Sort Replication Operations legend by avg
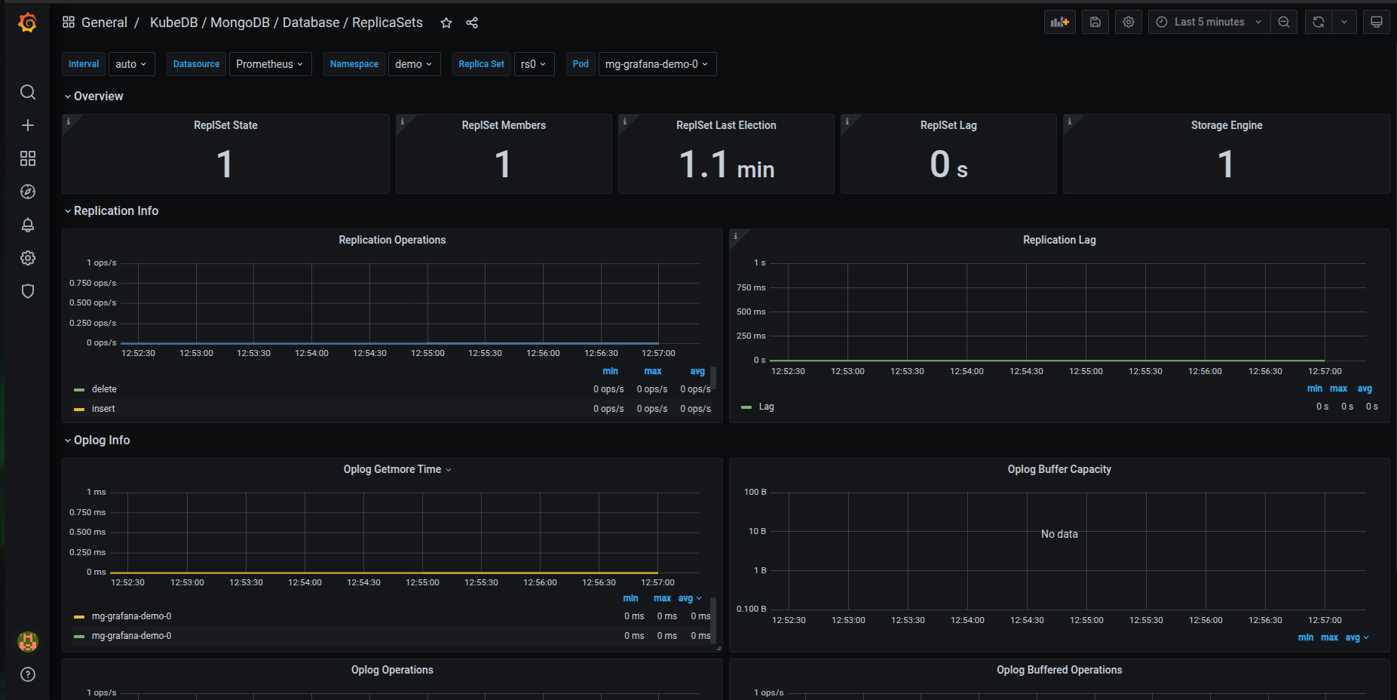 coord(697,371)
